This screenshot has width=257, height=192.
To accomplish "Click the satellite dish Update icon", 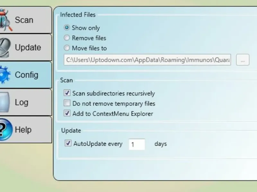I will click(x=5, y=48).
